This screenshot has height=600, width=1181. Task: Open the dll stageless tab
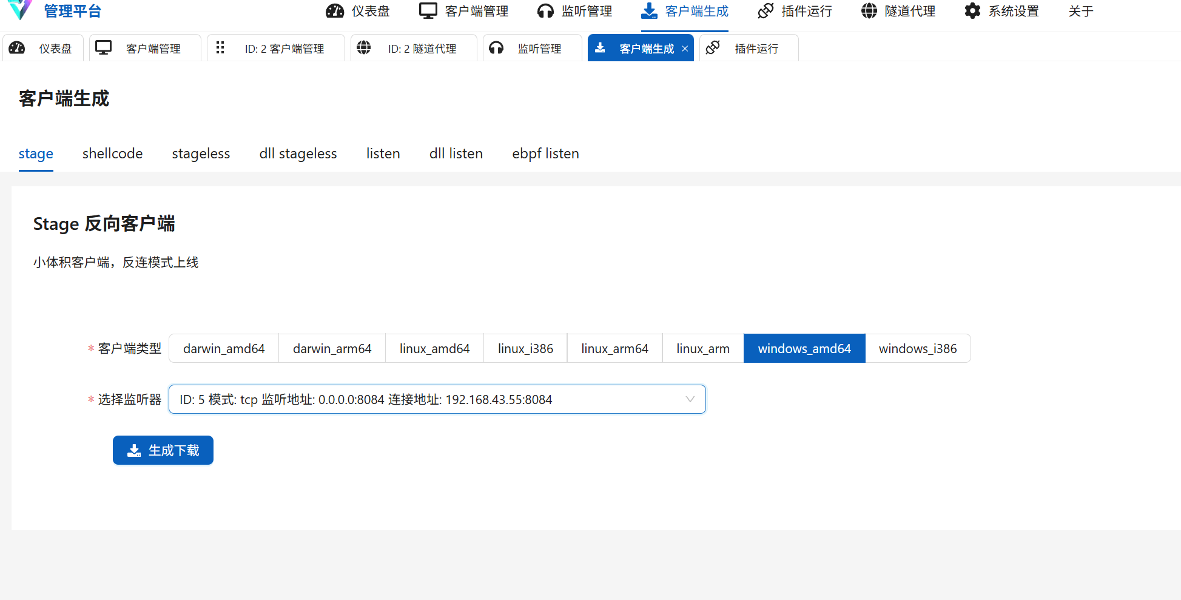point(298,153)
